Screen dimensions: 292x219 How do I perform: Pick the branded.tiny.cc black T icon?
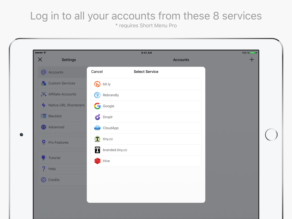(97, 150)
